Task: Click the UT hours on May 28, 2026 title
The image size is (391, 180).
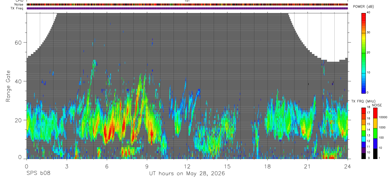Action: tap(187, 173)
